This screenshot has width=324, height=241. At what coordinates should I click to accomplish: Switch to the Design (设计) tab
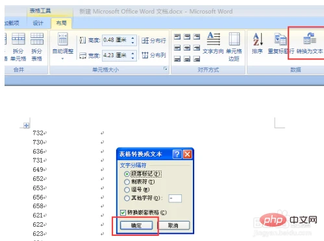(x=38, y=23)
